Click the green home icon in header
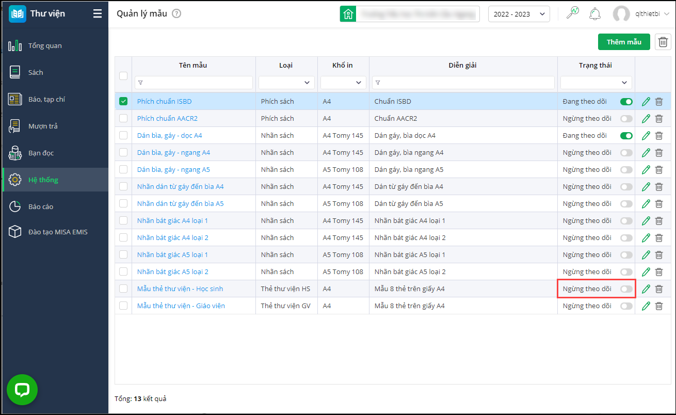This screenshot has height=415, width=676. (x=348, y=14)
